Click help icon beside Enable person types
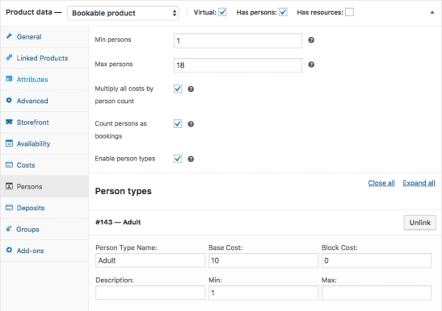 tap(191, 159)
